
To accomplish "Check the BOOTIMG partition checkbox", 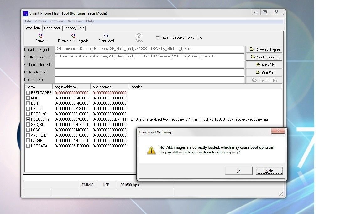I will point(28,114).
